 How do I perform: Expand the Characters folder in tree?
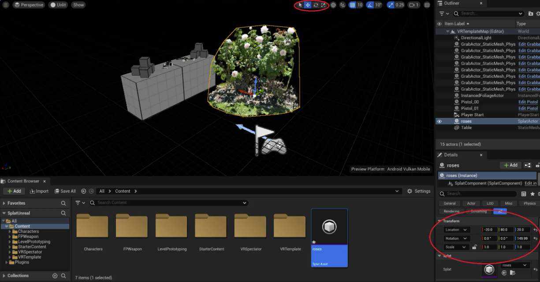(x=10, y=231)
